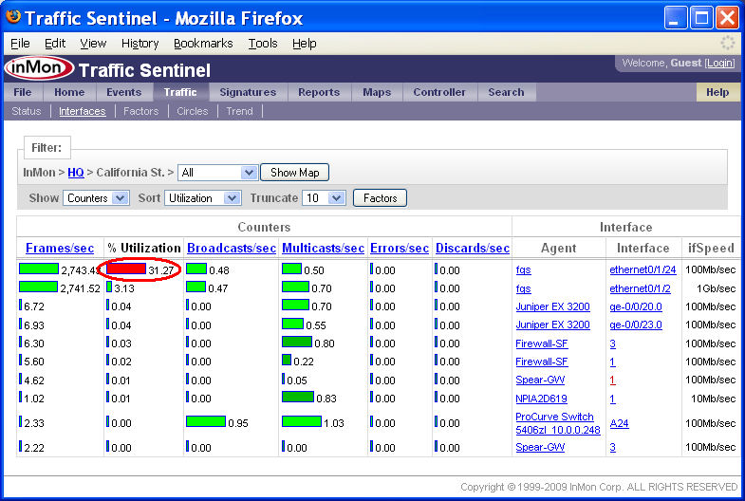This screenshot has width=745, height=501.
Task: Sort by Discards/sec column header
Action: (473, 248)
